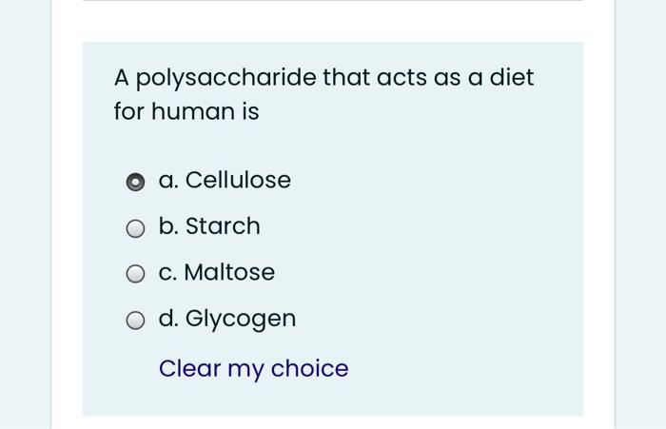The image size is (666, 429).
Task: Click the word 'diet' in the question
Action: pos(512,77)
